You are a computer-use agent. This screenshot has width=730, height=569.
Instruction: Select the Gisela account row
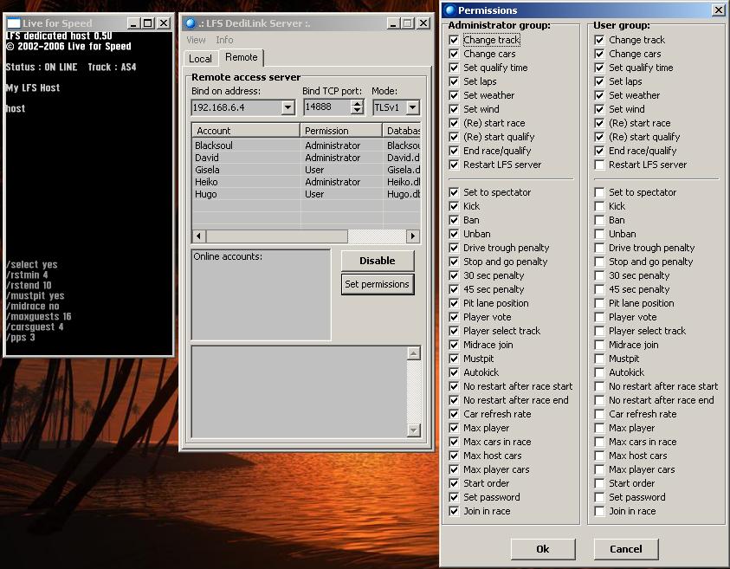307,170
